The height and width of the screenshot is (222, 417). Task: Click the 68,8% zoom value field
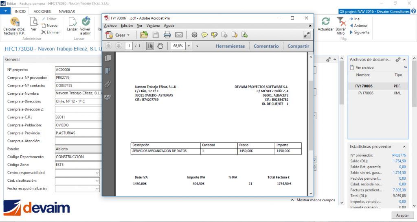coord(178,46)
